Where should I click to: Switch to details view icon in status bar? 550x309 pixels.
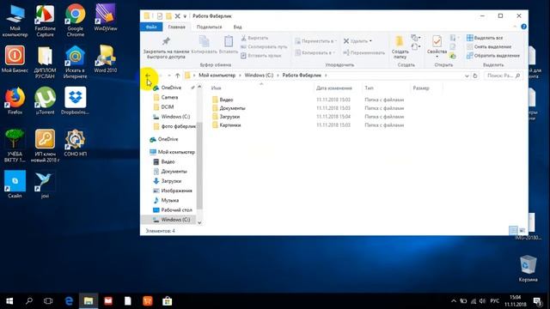coord(513,230)
